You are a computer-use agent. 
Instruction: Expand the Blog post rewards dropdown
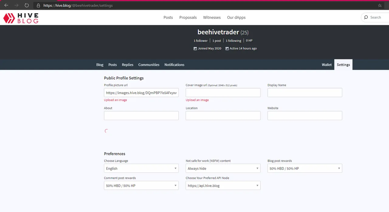point(305,168)
